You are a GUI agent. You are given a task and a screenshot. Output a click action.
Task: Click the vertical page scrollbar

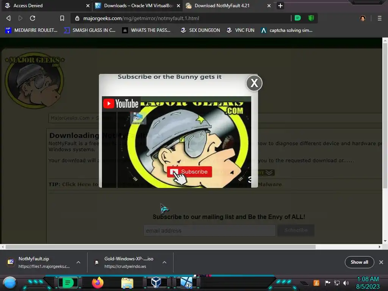point(385,115)
